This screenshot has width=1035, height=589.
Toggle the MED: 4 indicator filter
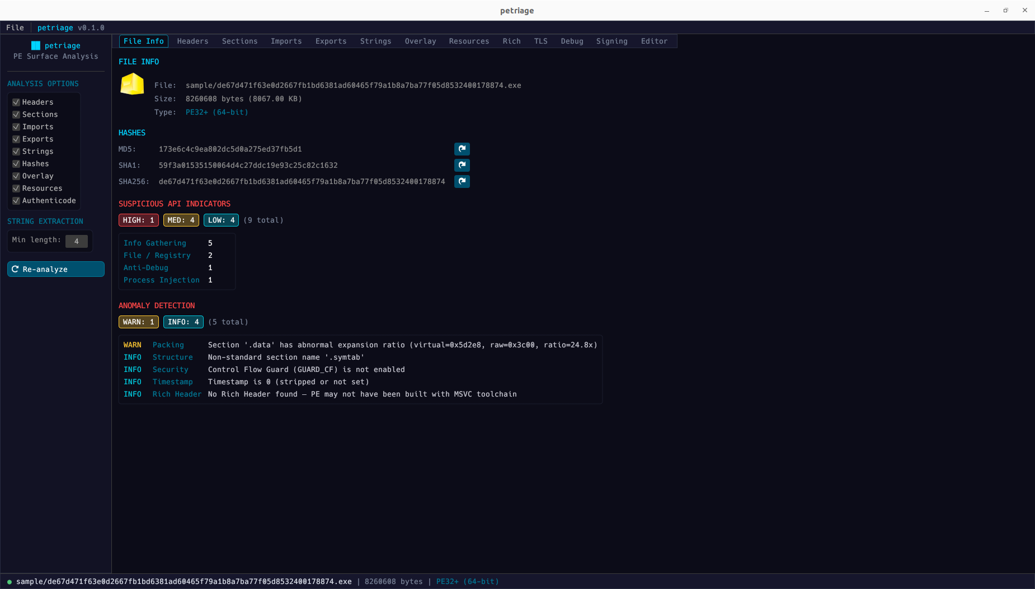pos(181,220)
